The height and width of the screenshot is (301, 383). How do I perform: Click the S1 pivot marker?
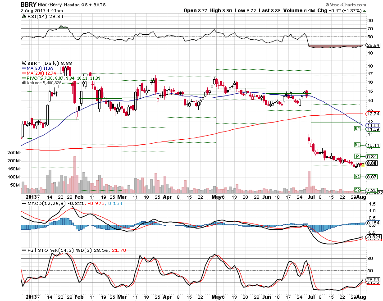357,176
